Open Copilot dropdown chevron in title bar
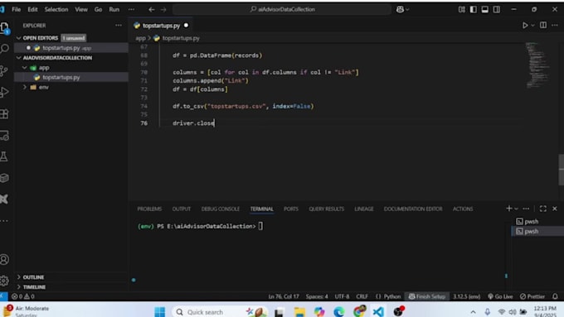The height and width of the screenshot is (317, 564). [407, 10]
